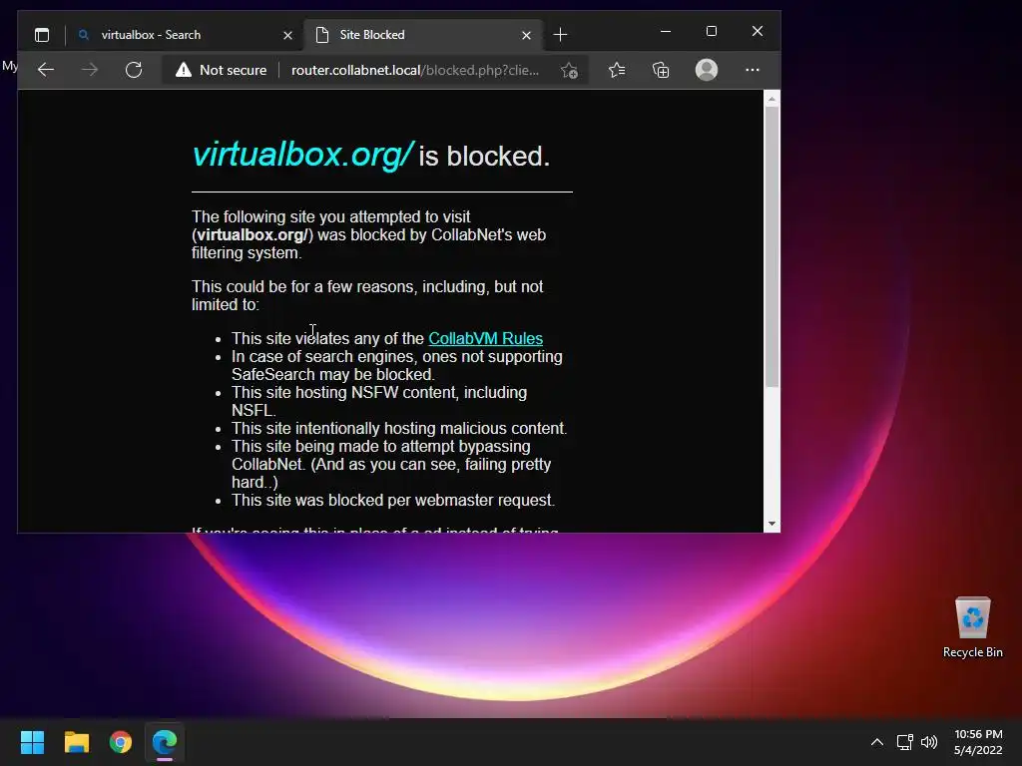Open a new browser tab

pyautogui.click(x=560, y=35)
